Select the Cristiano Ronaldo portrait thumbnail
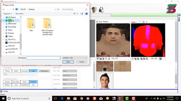Viewport: 181px width, 101px height. point(105,81)
